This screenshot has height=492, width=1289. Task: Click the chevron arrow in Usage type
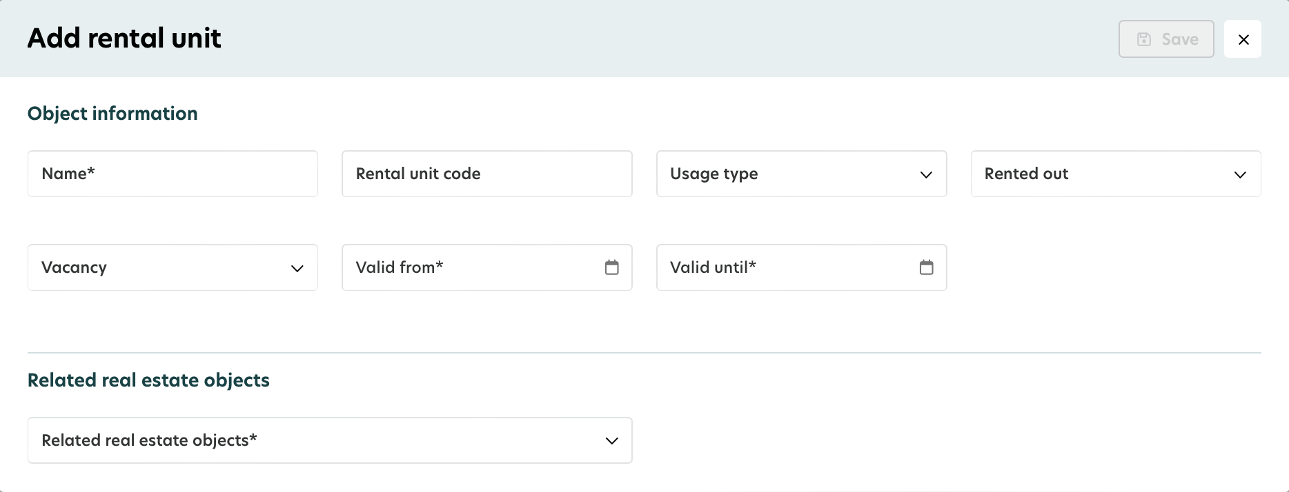[x=926, y=174]
